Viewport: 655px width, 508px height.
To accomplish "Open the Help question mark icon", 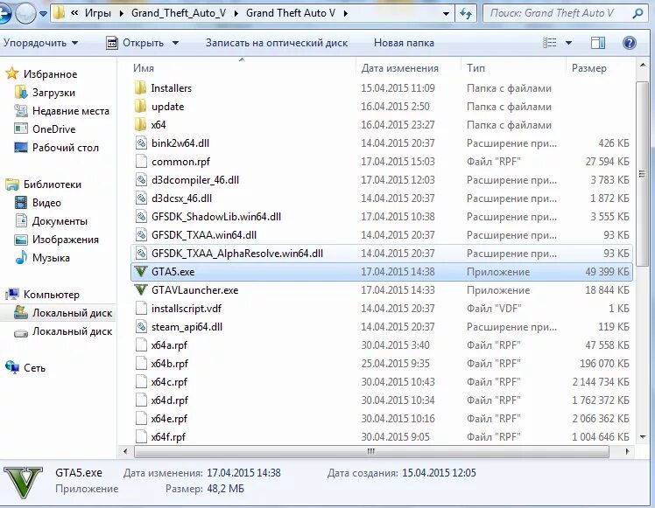I will pos(629,43).
